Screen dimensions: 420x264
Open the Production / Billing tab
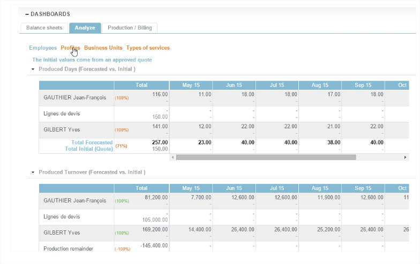pos(129,28)
